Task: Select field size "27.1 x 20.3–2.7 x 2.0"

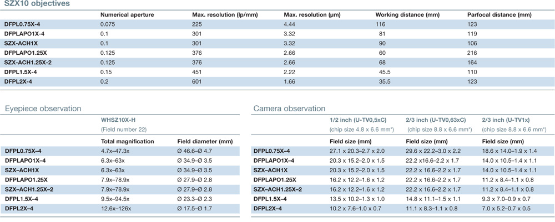Action: click(x=356, y=151)
